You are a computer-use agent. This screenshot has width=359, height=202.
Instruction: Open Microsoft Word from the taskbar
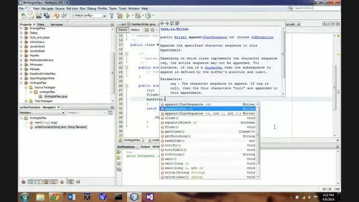[x=71, y=197]
